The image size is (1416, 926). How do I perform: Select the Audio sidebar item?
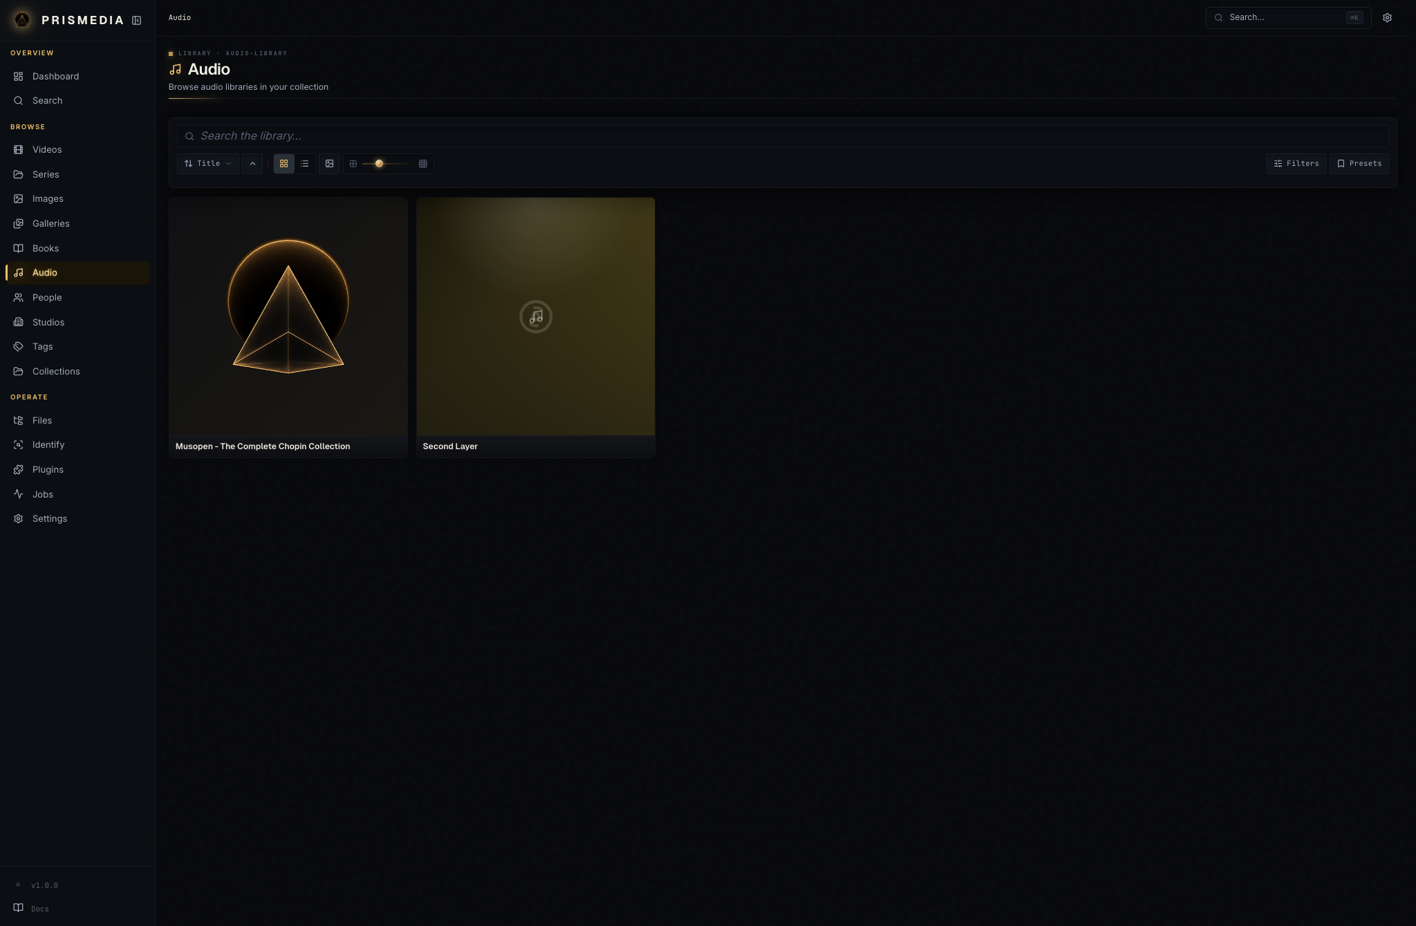[x=77, y=273]
